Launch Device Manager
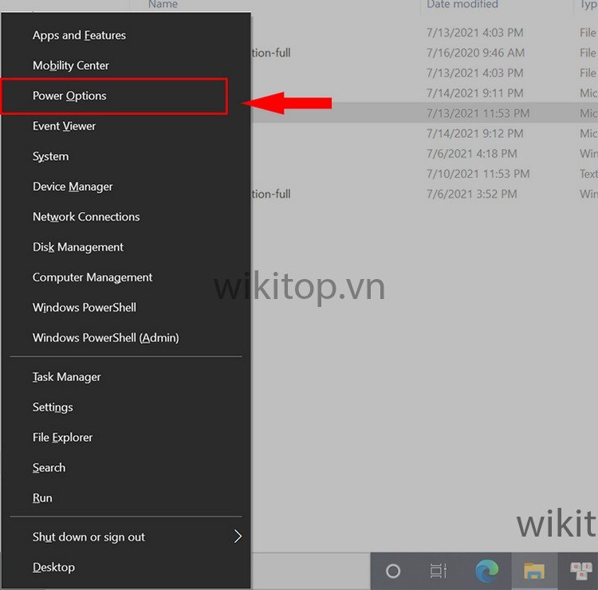This screenshot has width=598, height=590. [x=73, y=187]
